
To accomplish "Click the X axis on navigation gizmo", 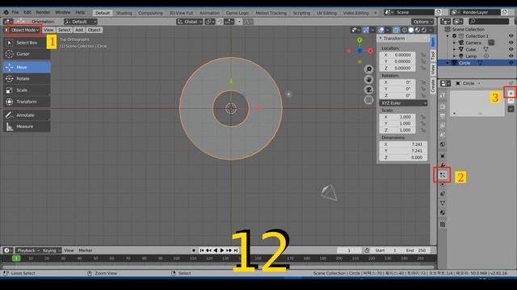I will (370, 51).
